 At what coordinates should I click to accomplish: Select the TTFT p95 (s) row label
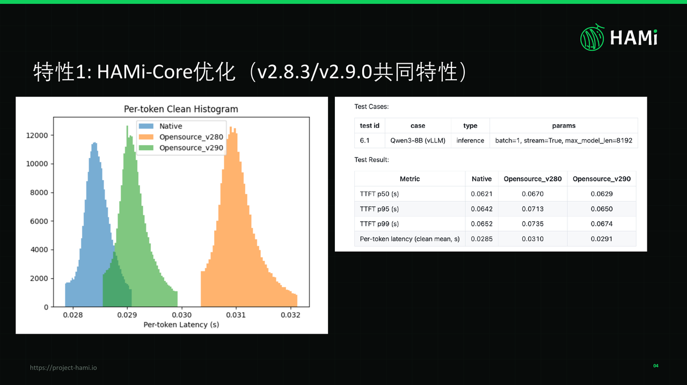click(x=379, y=209)
